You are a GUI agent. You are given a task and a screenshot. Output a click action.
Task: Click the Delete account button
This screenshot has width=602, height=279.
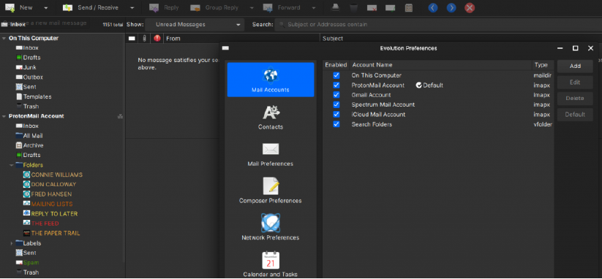[575, 99]
